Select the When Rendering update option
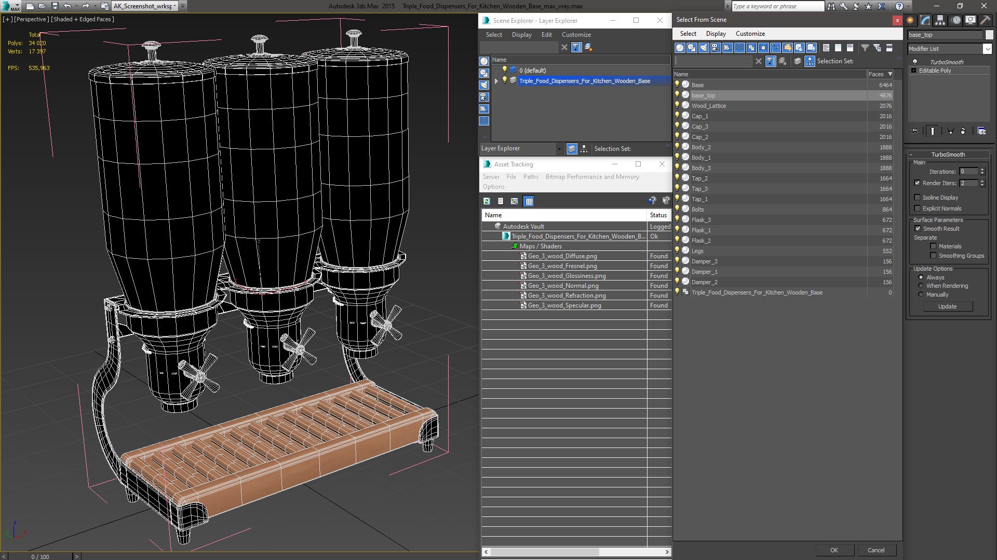 pos(921,286)
